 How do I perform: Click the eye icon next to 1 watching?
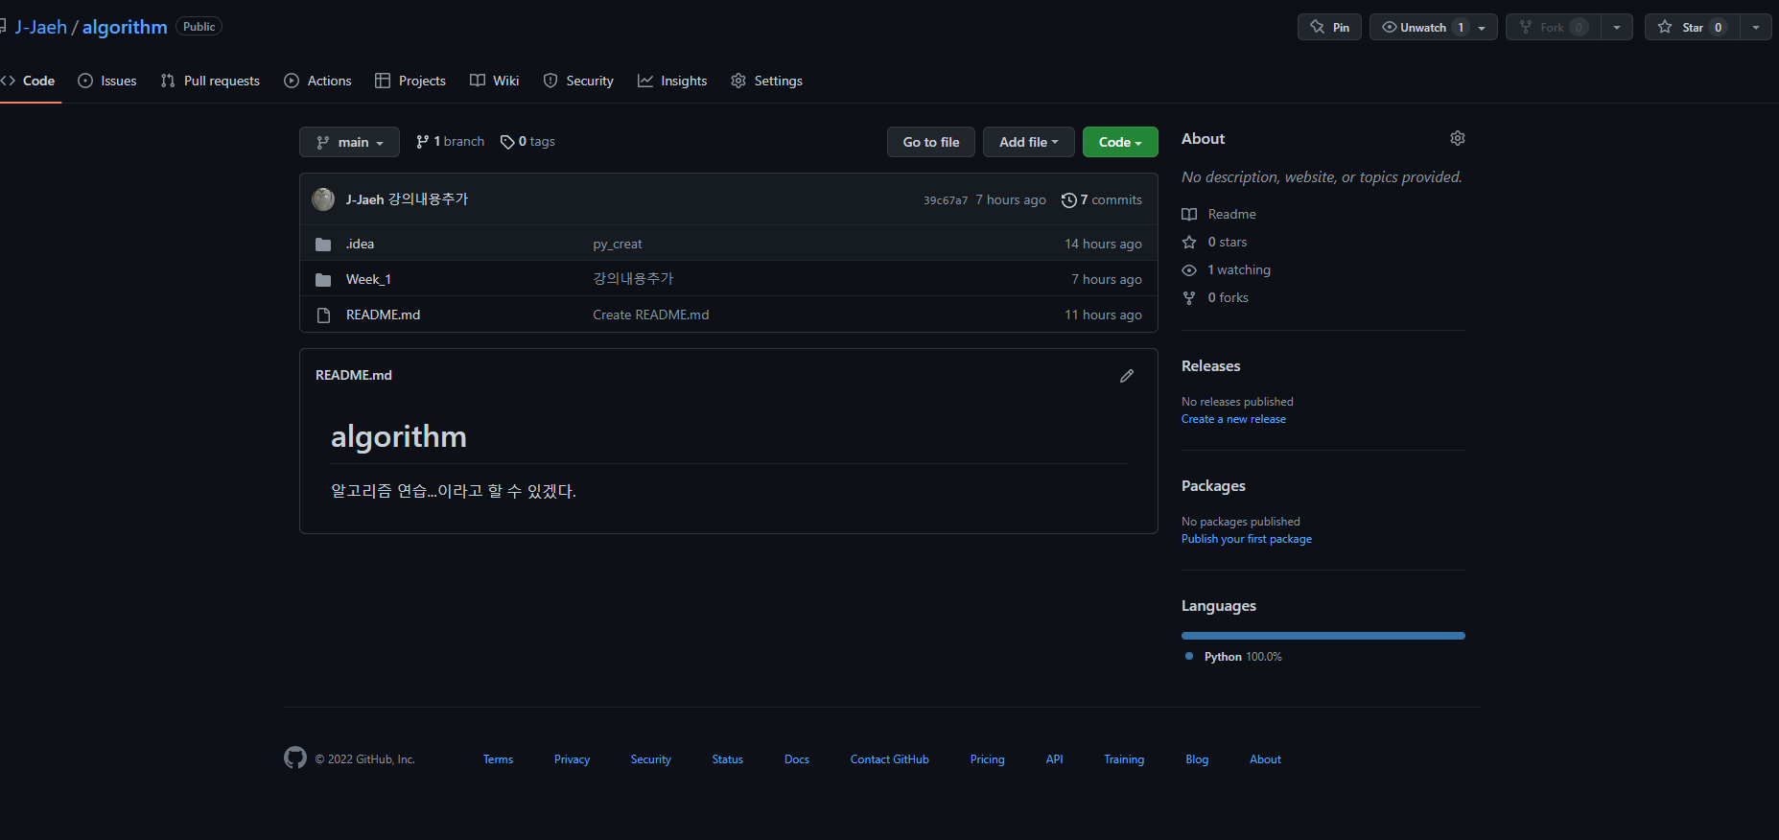(x=1189, y=270)
